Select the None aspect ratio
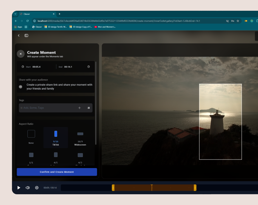This screenshot has width=258, height=205. click(x=31, y=137)
